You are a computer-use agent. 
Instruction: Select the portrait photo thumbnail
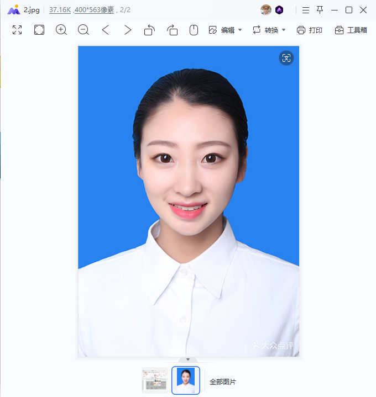click(186, 380)
